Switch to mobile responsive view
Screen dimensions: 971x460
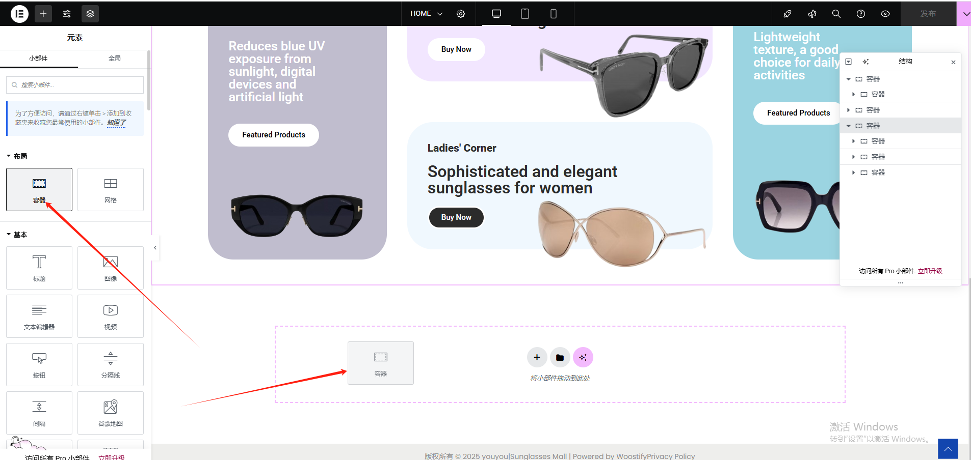tap(554, 14)
